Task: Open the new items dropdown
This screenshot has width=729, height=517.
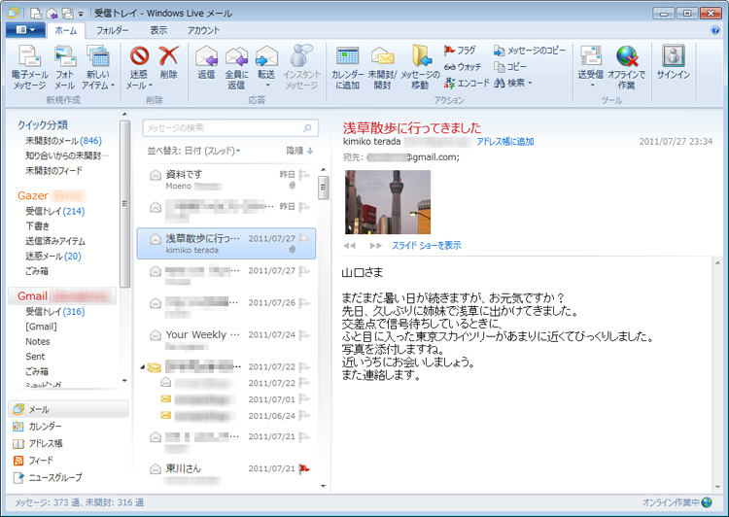Action: pyautogui.click(x=98, y=67)
